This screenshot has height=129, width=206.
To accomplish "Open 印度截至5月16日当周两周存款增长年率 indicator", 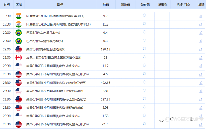I will [55, 16].
